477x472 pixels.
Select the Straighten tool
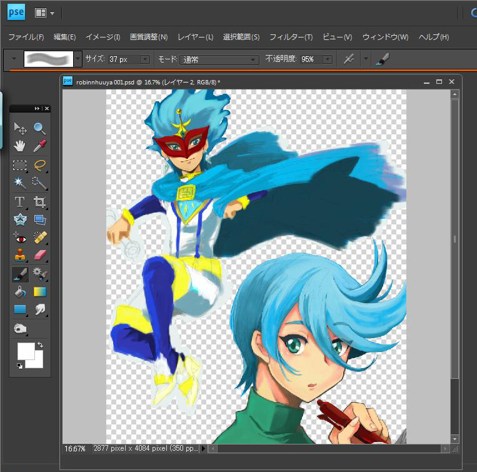click(x=40, y=219)
